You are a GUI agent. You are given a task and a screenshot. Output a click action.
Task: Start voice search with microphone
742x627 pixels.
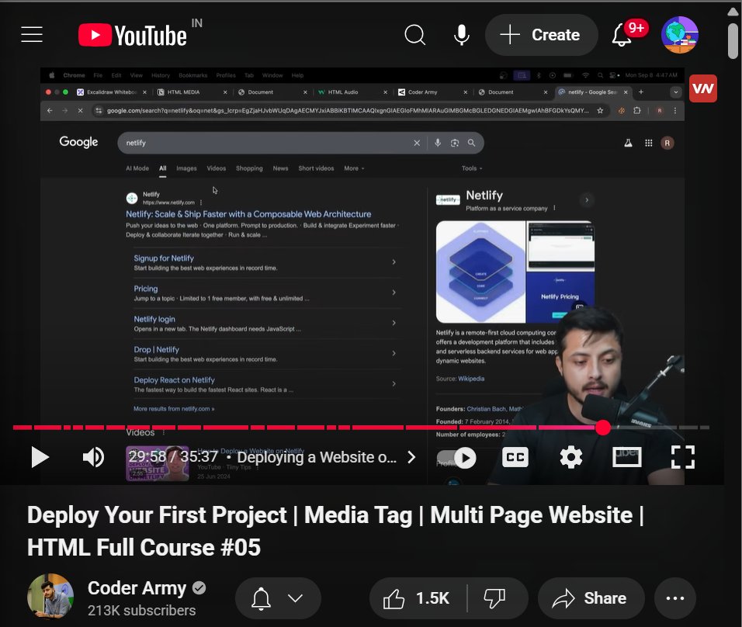coord(461,35)
